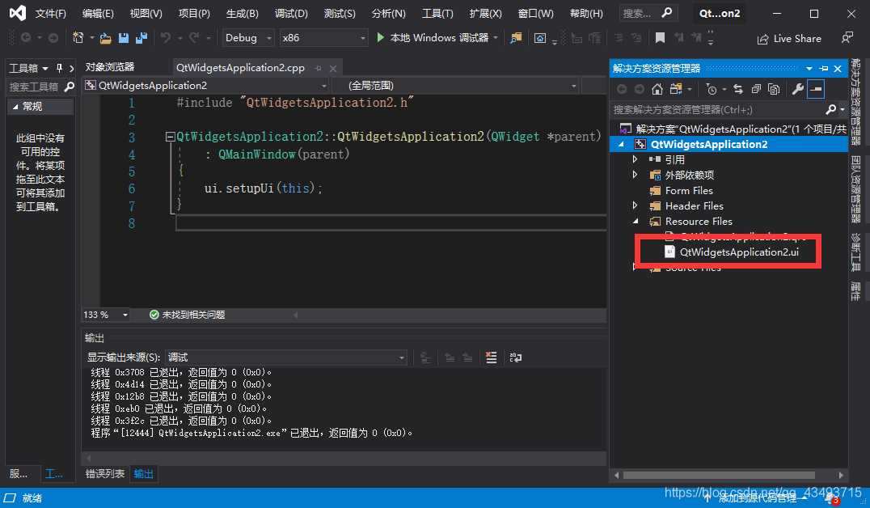Click the save all toolbar icon
The width and height of the screenshot is (870, 508).
(141, 38)
